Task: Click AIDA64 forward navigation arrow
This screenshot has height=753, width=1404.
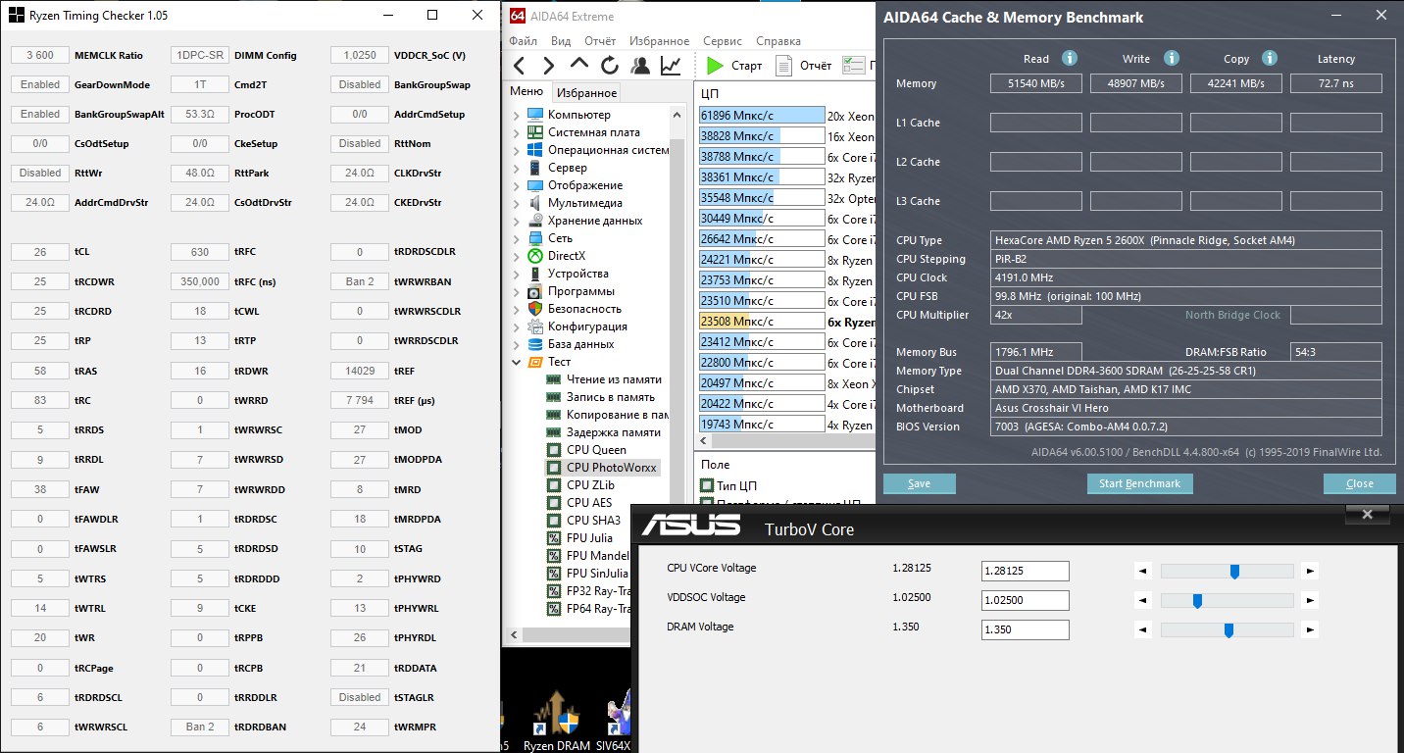Action: 549,66
